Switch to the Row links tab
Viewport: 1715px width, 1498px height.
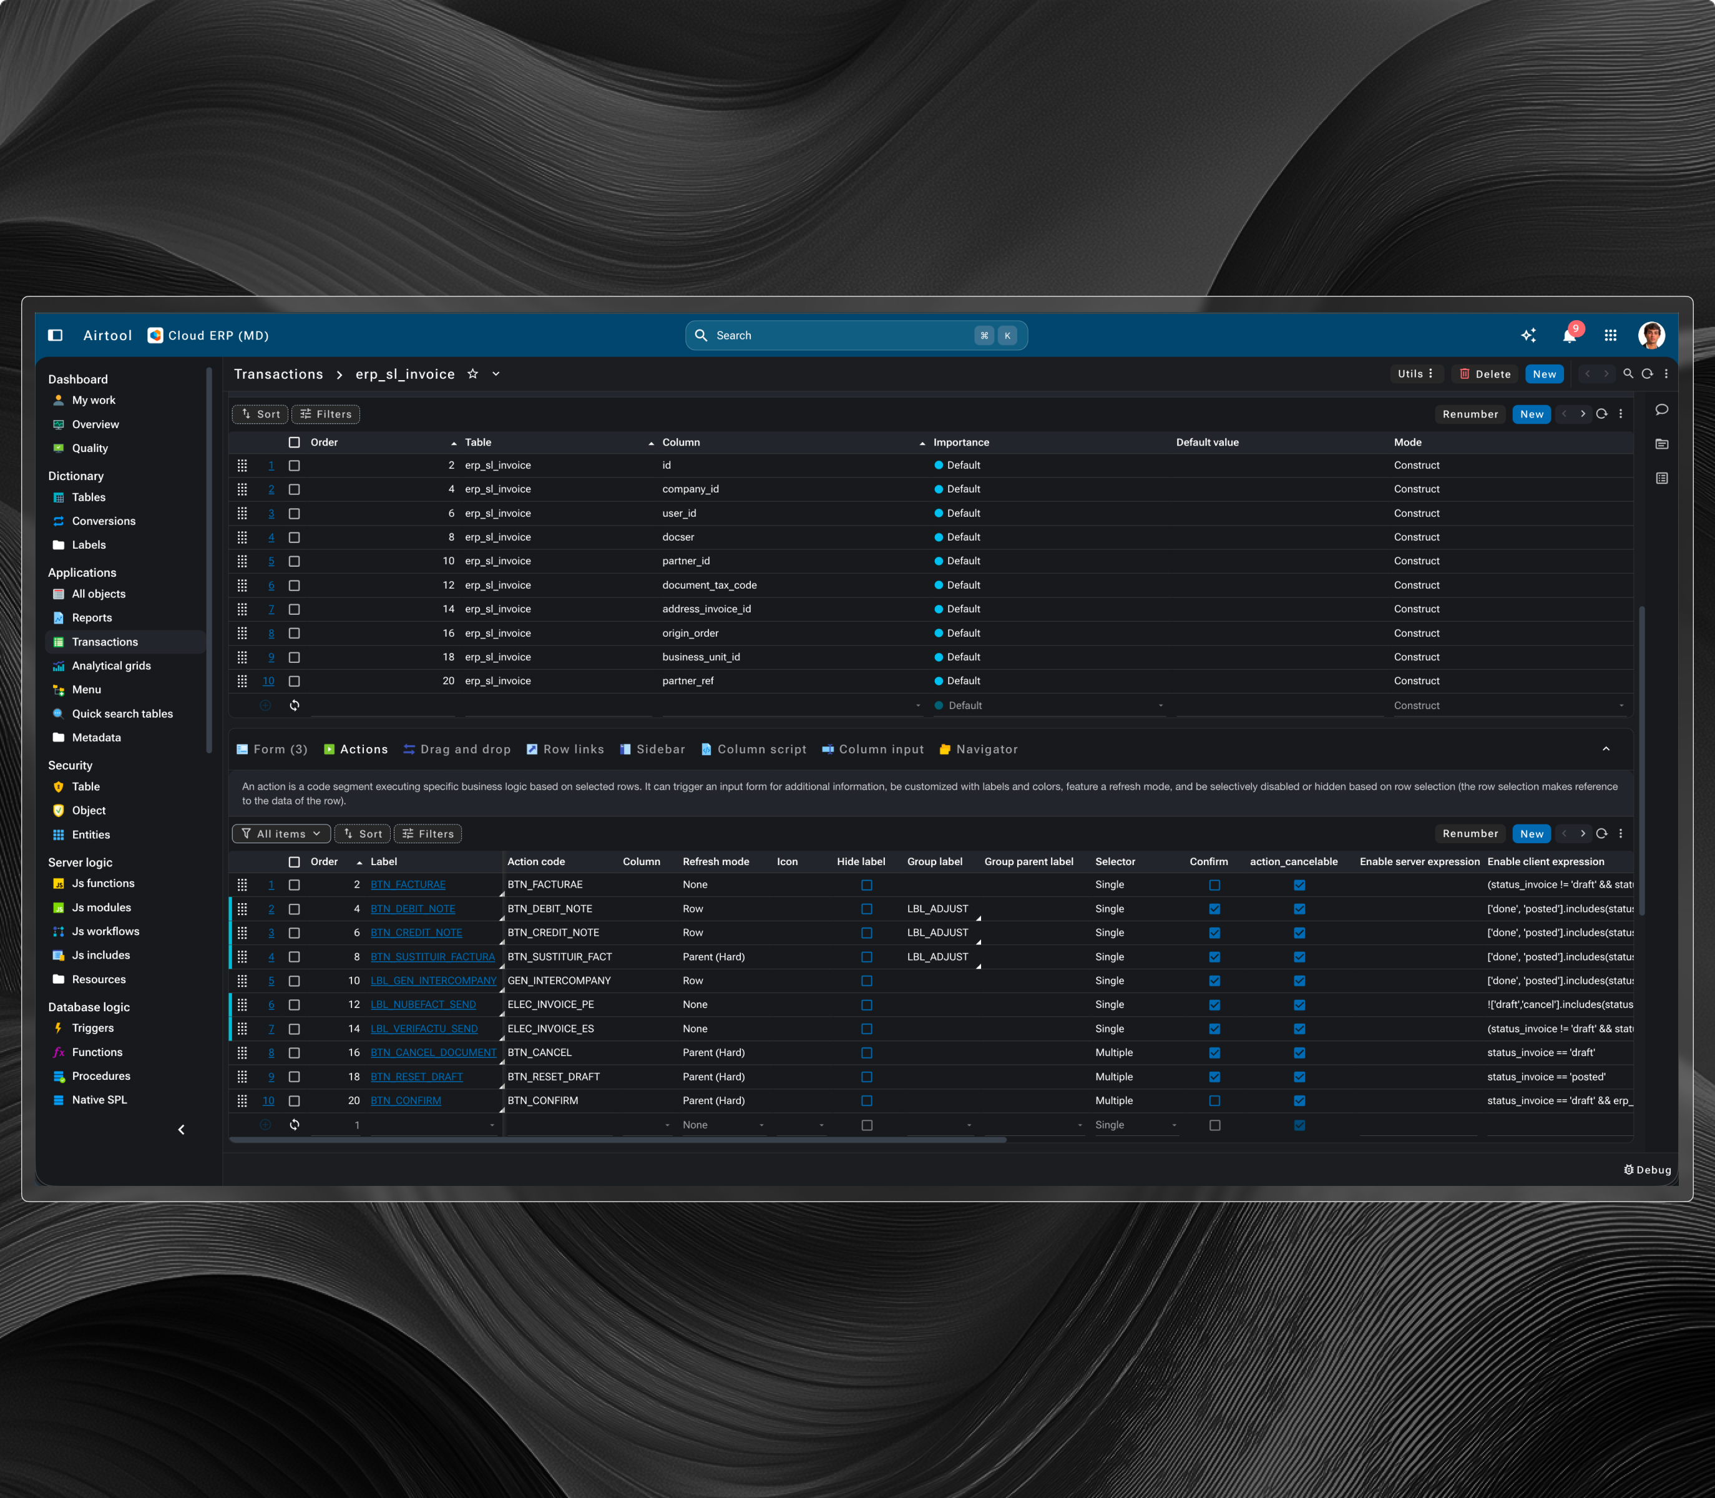point(565,750)
